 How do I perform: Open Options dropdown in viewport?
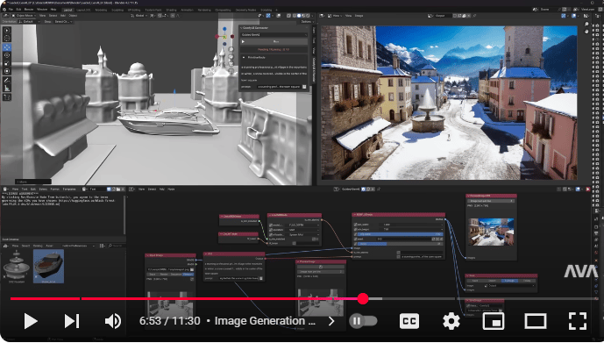pos(306,22)
